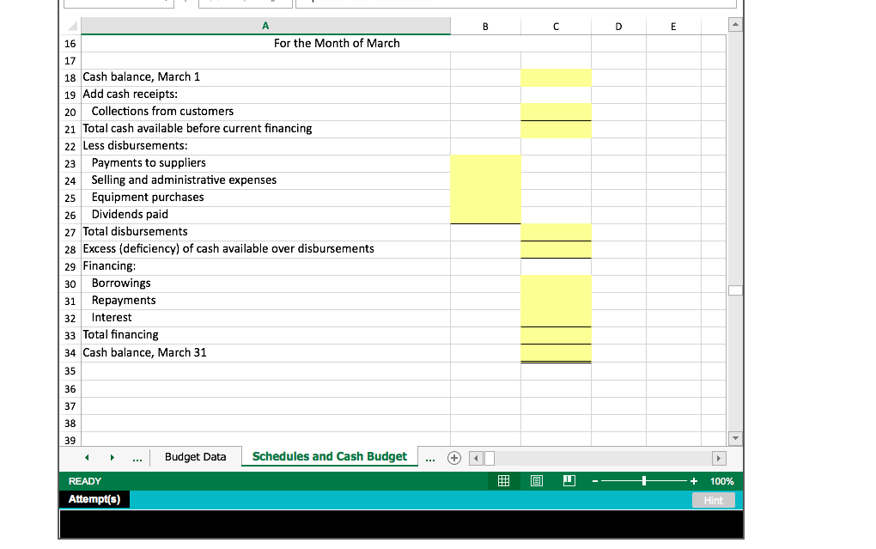This screenshot has width=876, height=549.
Task: Switch to Normal view in status bar
Action: tap(504, 480)
